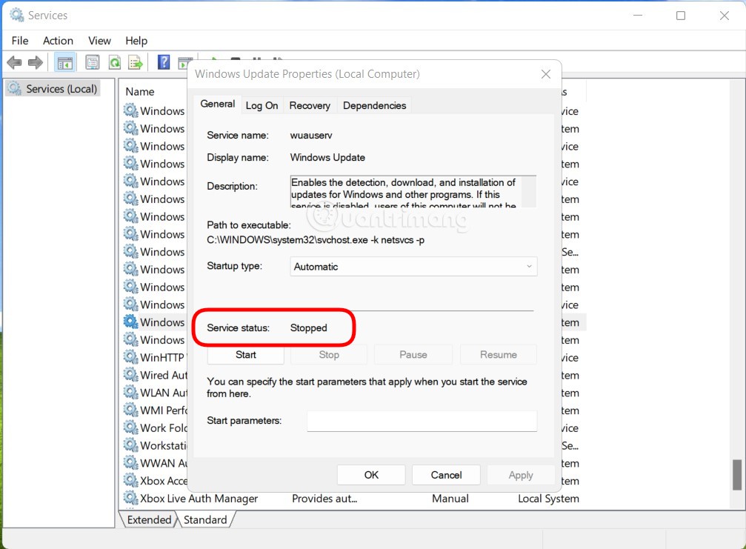Open the Action menu
The width and height of the screenshot is (746, 549).
pos(58,41)
